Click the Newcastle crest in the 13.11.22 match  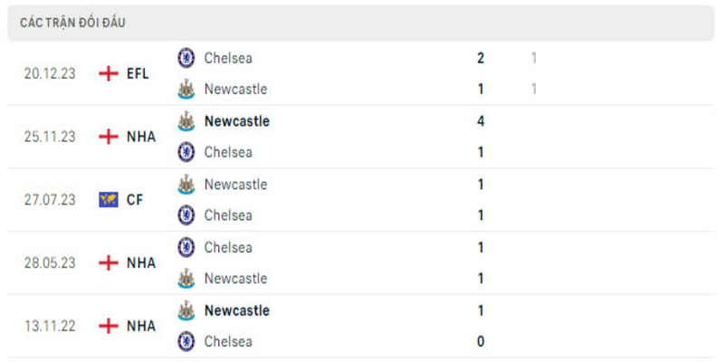(186, 310)
